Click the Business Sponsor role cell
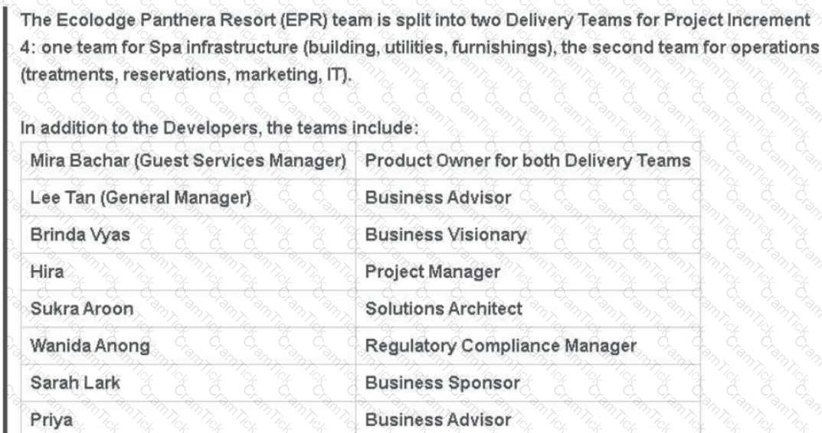This screenshot has height=433, width=822. 528,383
